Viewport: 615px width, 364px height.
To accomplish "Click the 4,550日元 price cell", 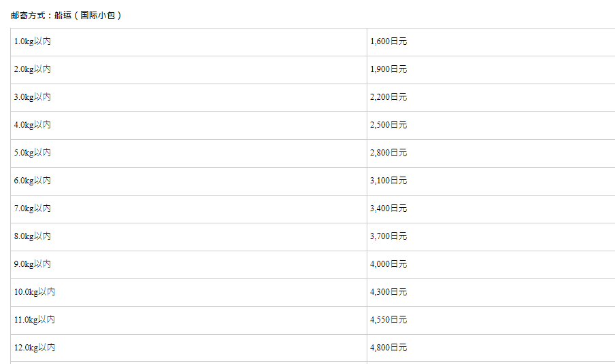I will [491, 320].
